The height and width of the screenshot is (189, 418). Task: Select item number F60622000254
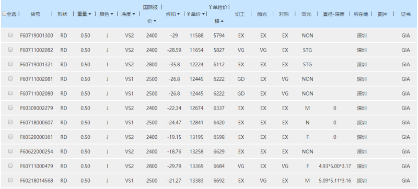[37, 151]
